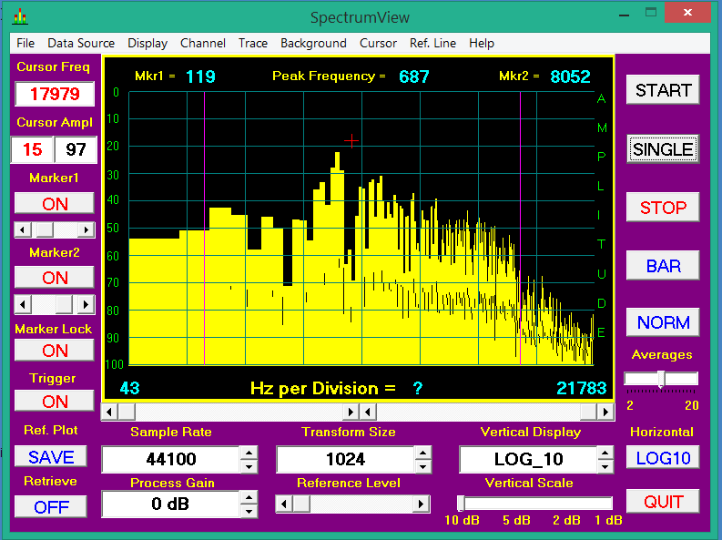Screen dimensions: 722x540
Task: Switch plot mode with BAR button
Action: (x=663, y=266)
